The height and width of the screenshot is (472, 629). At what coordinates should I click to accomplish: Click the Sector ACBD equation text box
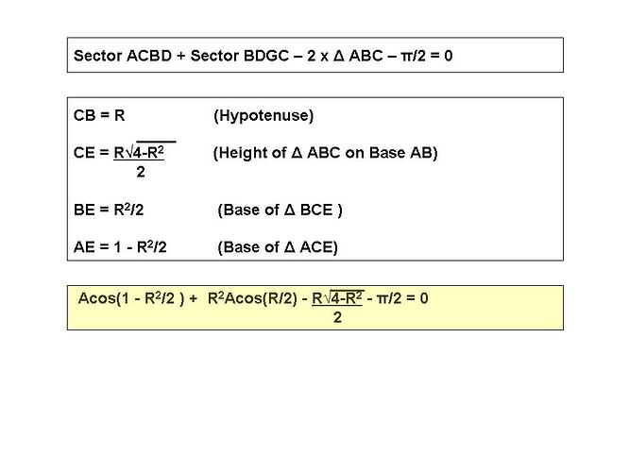tap(314, 55)
